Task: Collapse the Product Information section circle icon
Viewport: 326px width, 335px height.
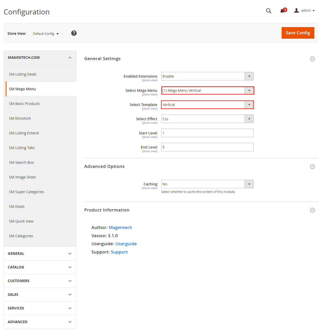Action: [312, 210]
